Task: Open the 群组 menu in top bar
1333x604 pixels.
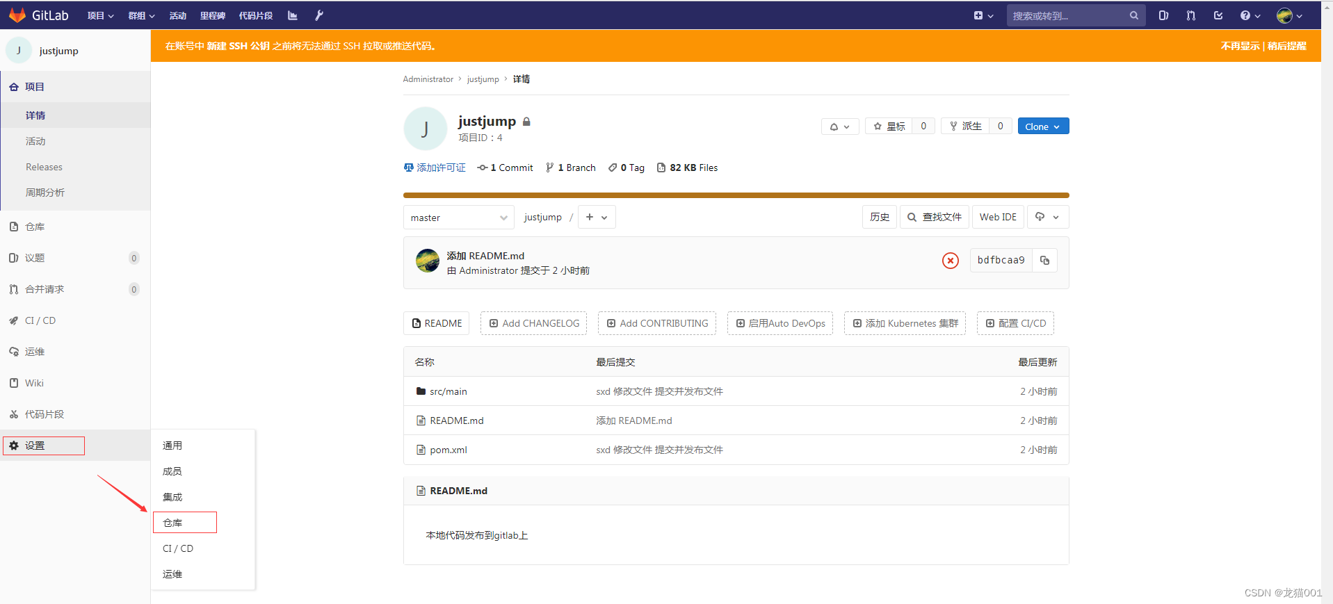Action: tap(141, 15)
